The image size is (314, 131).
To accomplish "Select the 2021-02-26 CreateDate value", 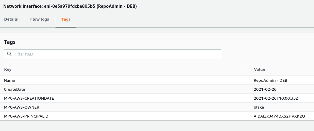I will [x=265, y=89].
